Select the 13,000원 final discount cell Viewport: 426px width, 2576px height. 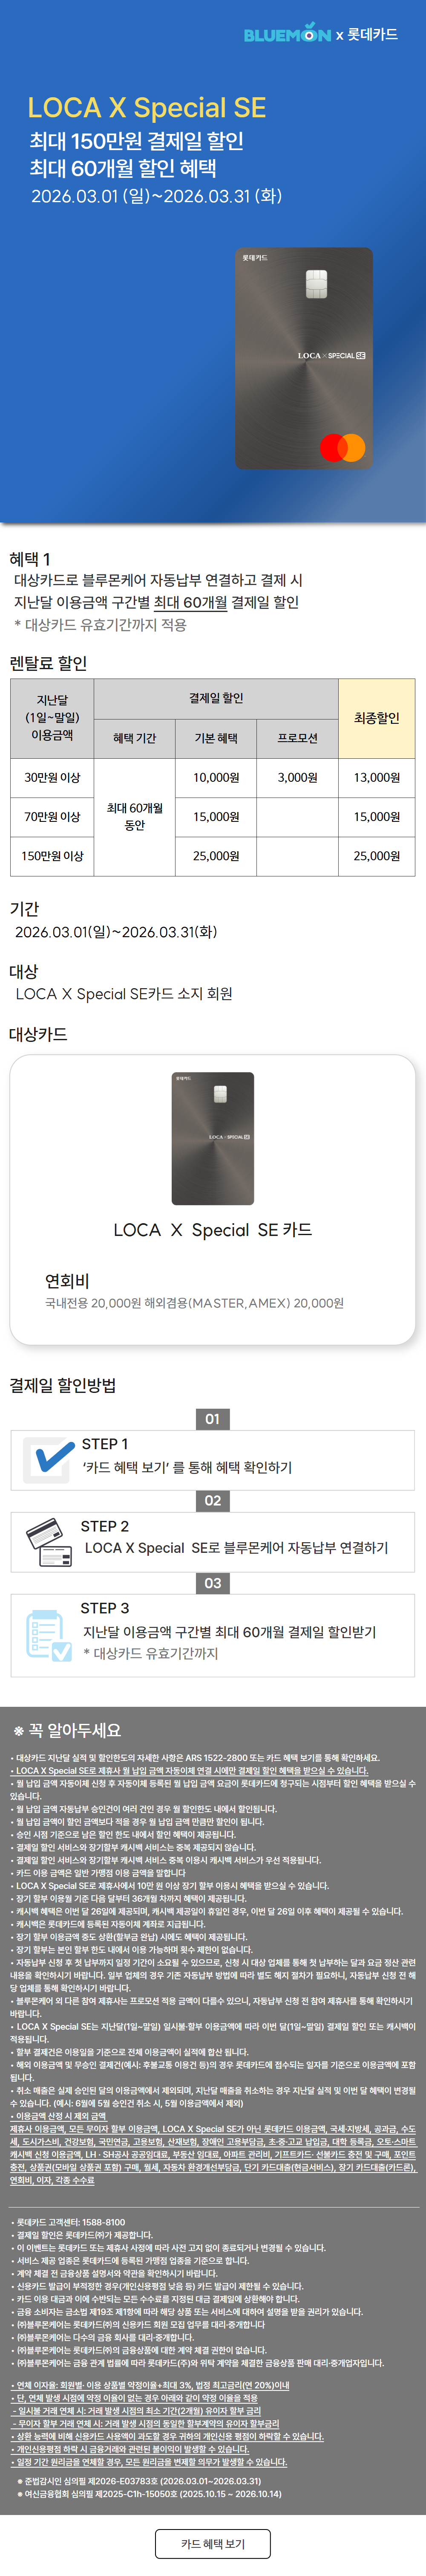click(x=376, y=777)
